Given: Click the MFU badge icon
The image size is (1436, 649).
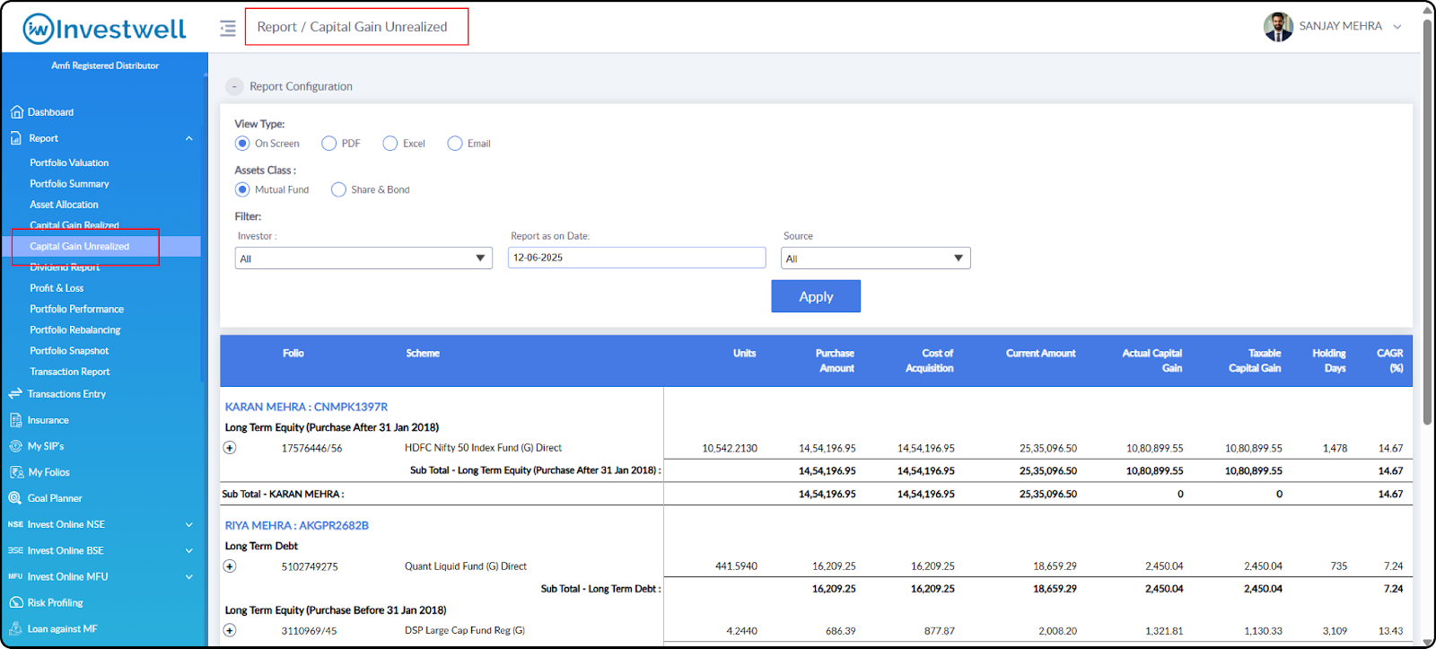Looking at the screenshot, I should (15, 576).
